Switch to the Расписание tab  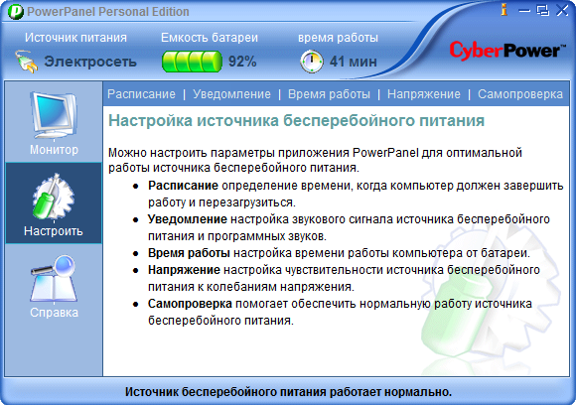(x=141, y=94)
